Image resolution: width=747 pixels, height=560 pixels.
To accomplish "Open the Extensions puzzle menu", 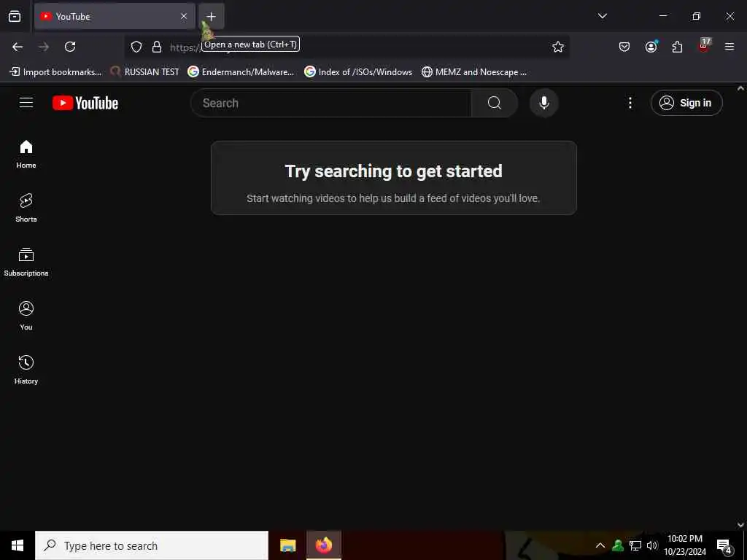I will [678, 47].
